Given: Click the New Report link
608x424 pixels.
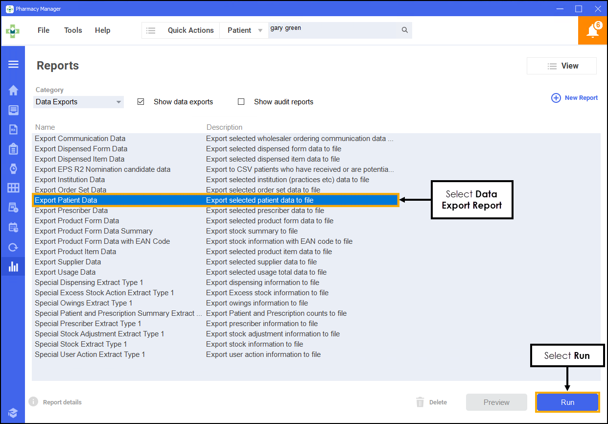Looking at the screenshot, I should [575, 98].
